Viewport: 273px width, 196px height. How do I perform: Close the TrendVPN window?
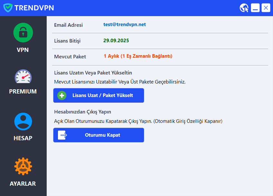tap(266, 8)
